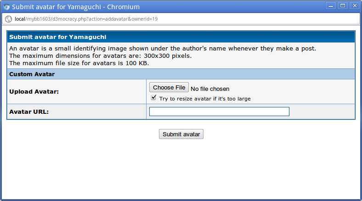Uncheck the resize avatar checkbox
The image size is (362, 201).
[153, 98]
